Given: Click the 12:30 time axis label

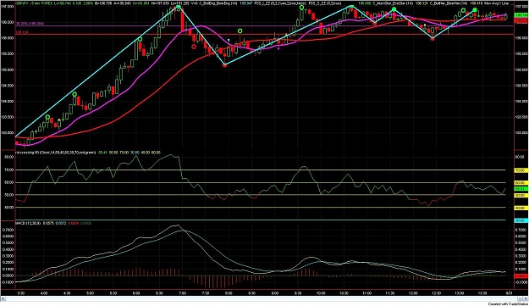Looking at the screenshot, I should tap(437, 293).
